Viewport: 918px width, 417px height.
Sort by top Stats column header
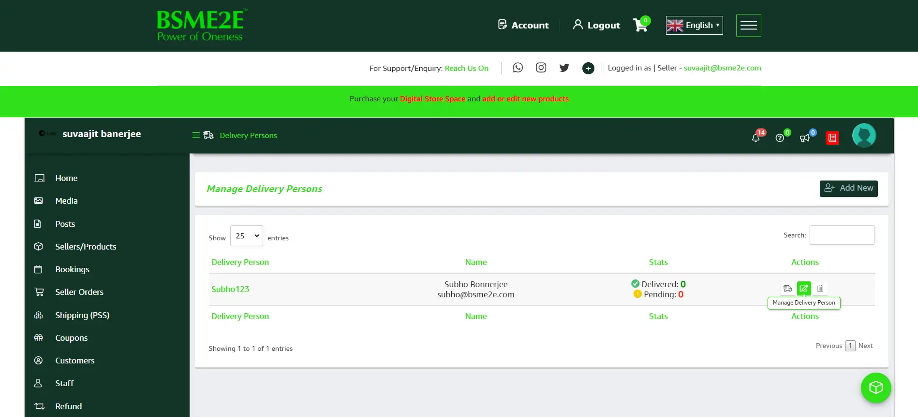[658, 262]
